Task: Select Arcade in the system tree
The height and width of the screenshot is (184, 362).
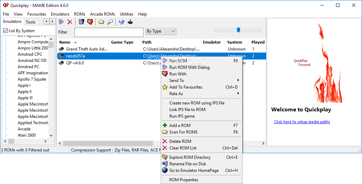Action: (24, 129)
